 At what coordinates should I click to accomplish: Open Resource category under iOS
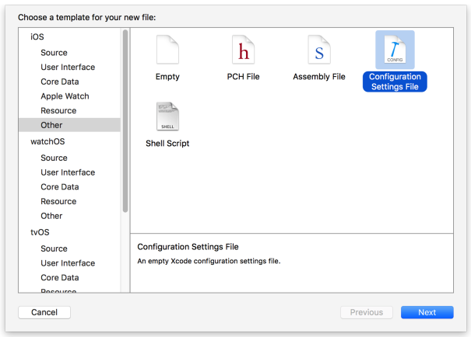(x=58, y=111)
